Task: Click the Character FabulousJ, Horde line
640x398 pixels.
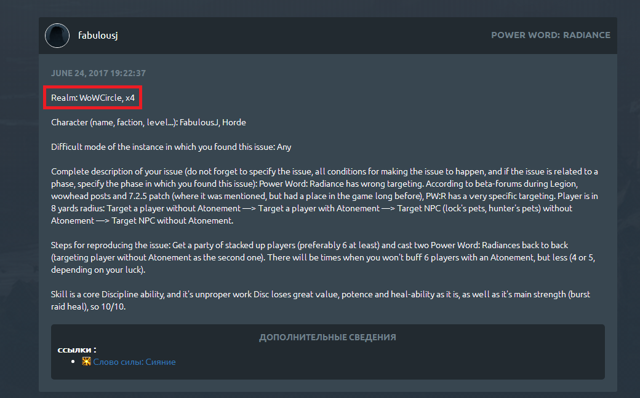Action: click(148, 122)
